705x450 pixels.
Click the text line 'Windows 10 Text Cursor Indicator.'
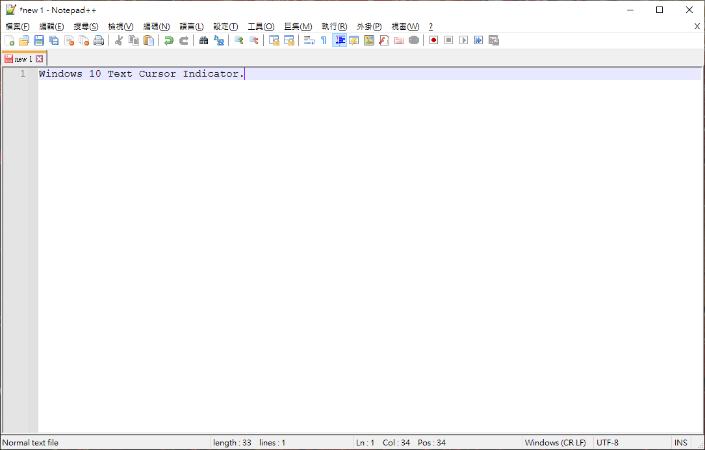pos(141,74)
